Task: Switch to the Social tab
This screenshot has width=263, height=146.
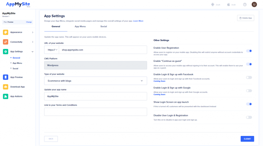Action: [104, 27]
